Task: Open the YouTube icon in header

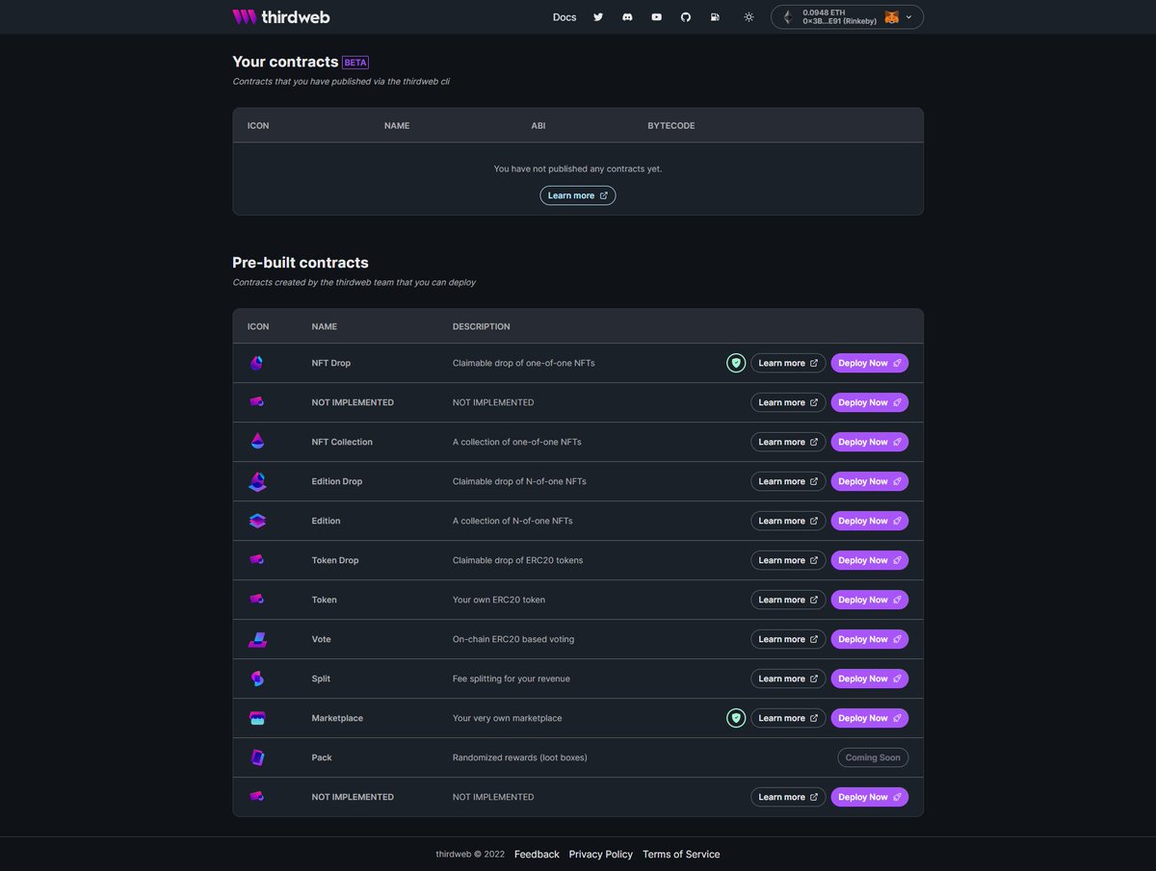Action: pos(656,17)
